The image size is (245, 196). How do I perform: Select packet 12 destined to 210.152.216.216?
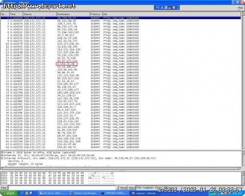point(121,49)
